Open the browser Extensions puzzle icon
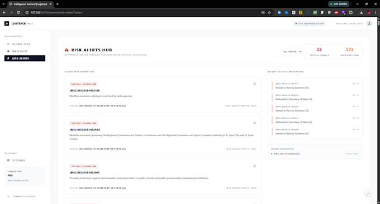The image size is (380, 204). point(351,13)
